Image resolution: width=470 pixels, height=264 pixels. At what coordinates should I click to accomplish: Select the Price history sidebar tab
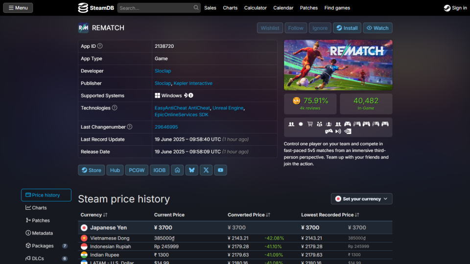coord(46,195)
